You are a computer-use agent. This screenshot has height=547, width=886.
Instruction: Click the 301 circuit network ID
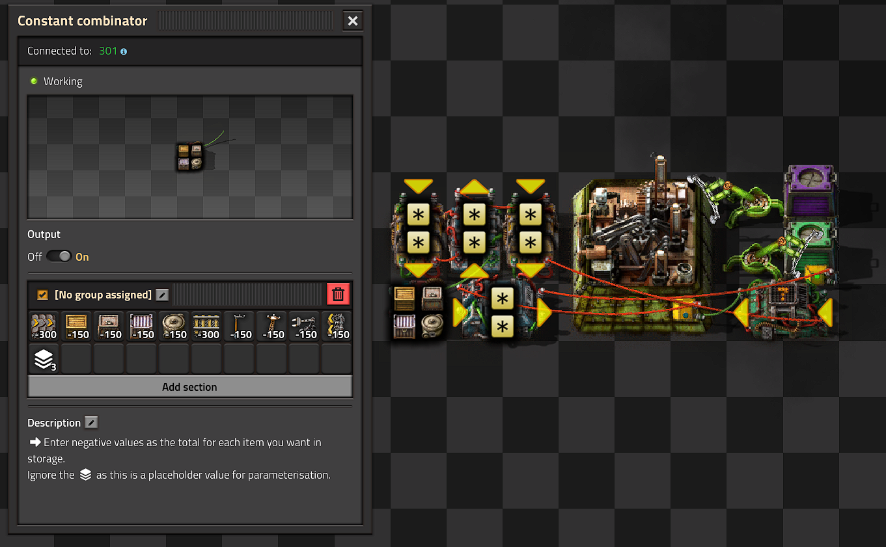108,51
